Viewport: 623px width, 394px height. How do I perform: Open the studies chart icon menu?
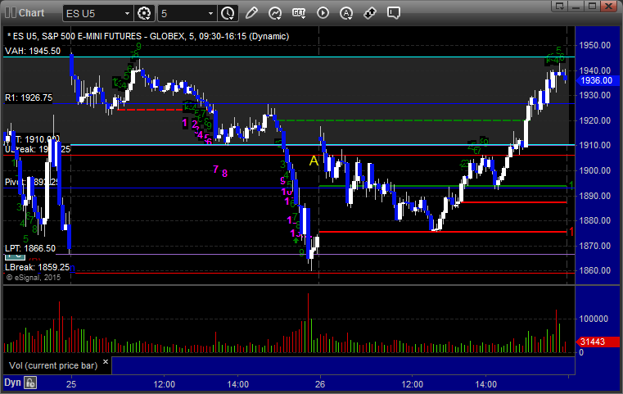click(x=275, y=13)
